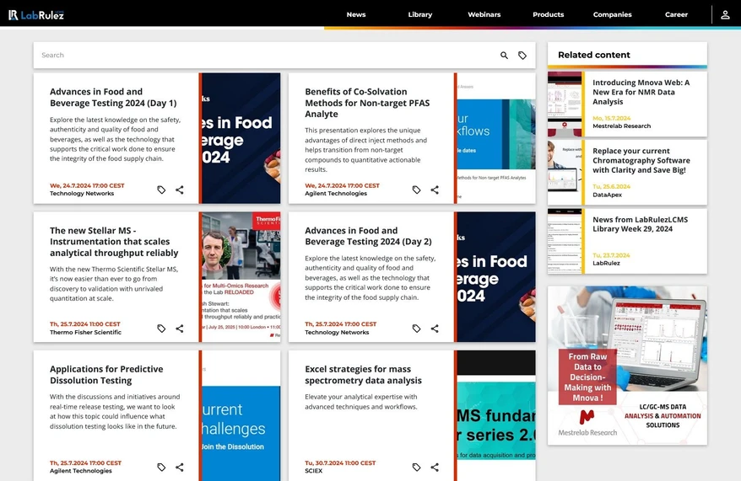Screen dimensions: 741x481
Task: Click tag icon on Advances in Food Day 2
Action: click(x=416, y=329)
